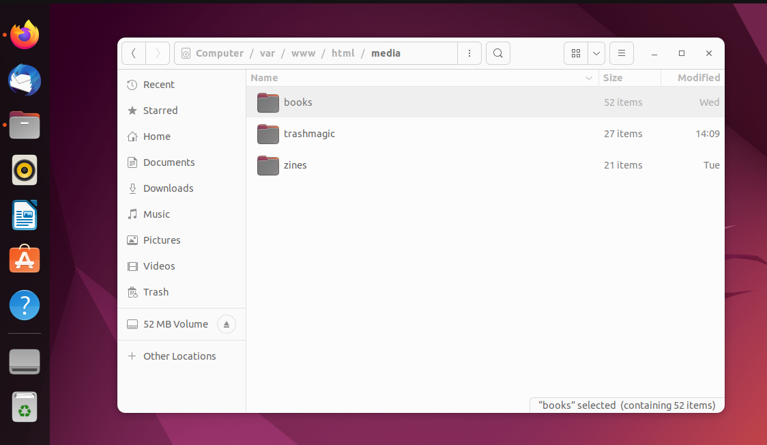Open Trash from the dock
The width and height of the screenshot is (767, 445).
click(25, 407)
